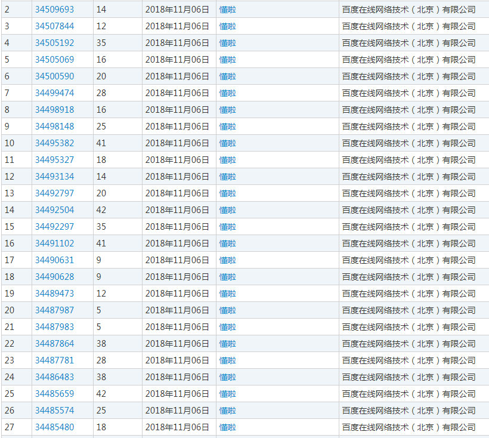Open registration number 34485480 link
489x438 pixels.
(x=55, y=427)
